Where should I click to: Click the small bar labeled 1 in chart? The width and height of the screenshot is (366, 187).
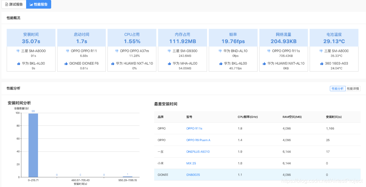(x=128, y=177)
